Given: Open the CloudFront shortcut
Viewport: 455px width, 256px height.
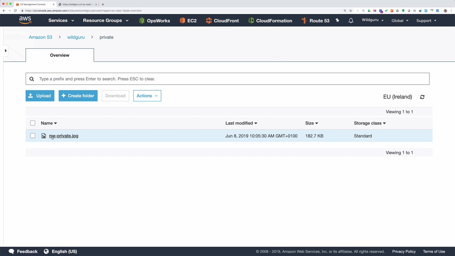Looking at the screenshot, I should [222, 21].
